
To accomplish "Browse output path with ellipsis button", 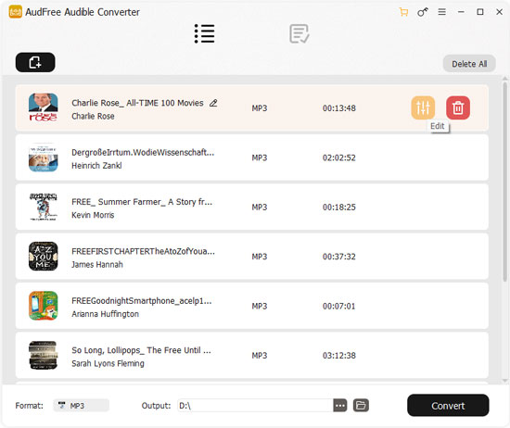I will (340, 405).
